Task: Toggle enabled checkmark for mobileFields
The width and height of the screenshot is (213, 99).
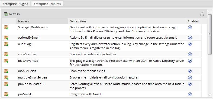Action: (190, 71)
